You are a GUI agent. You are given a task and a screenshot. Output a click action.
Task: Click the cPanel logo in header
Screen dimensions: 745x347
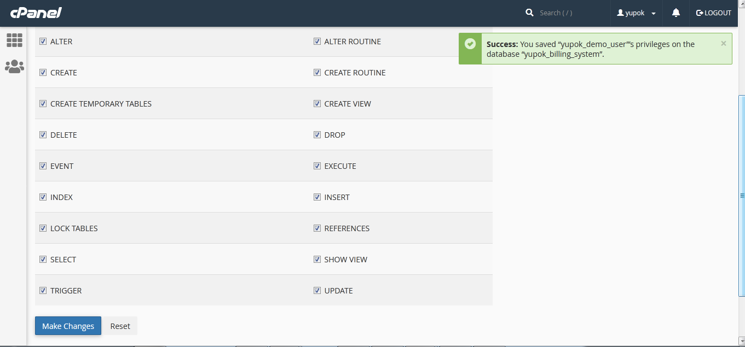(x=36, y=13)
